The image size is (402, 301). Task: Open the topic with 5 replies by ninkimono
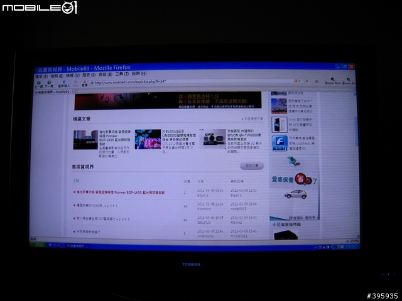click(x=88, y=232)
